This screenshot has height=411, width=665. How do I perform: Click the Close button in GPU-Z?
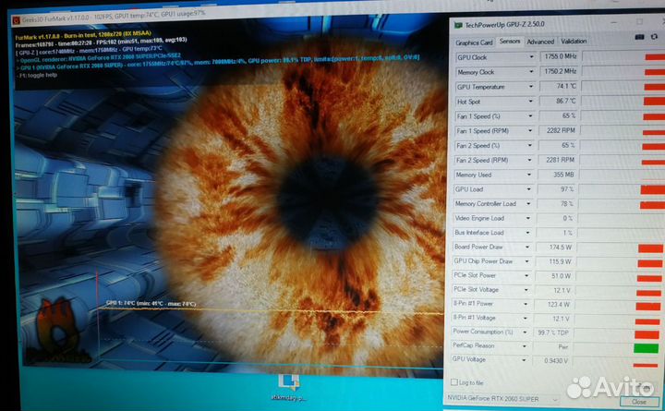pyautogui.click(x=639, y=401)
